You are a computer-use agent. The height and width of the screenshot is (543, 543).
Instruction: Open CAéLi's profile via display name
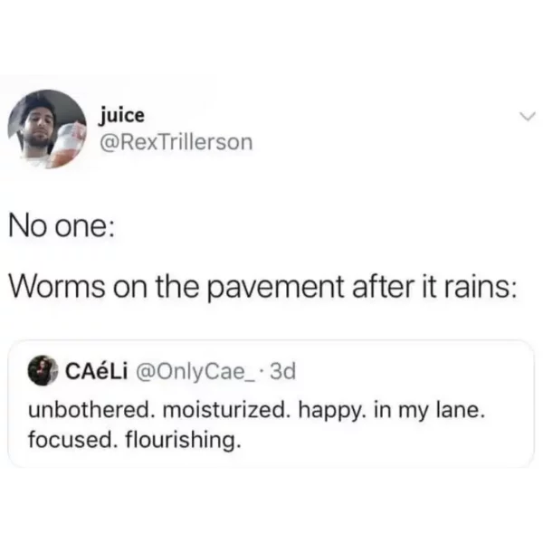[x=96, y=371]
